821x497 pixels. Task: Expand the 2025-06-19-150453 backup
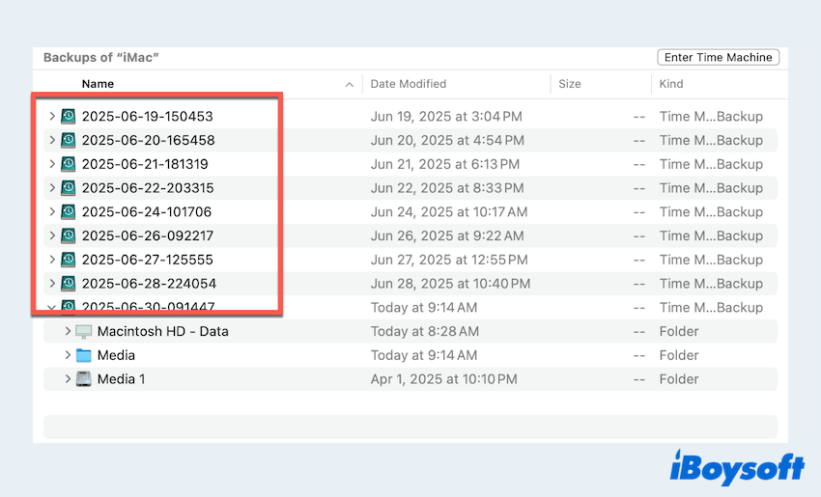[x=52, y=116]
